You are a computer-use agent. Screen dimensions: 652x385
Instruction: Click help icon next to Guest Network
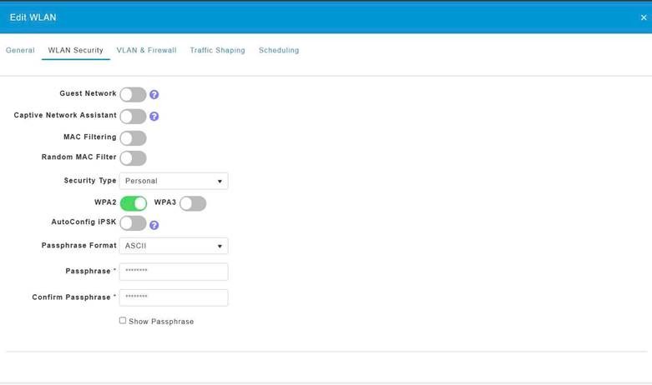tap(154, 95)
